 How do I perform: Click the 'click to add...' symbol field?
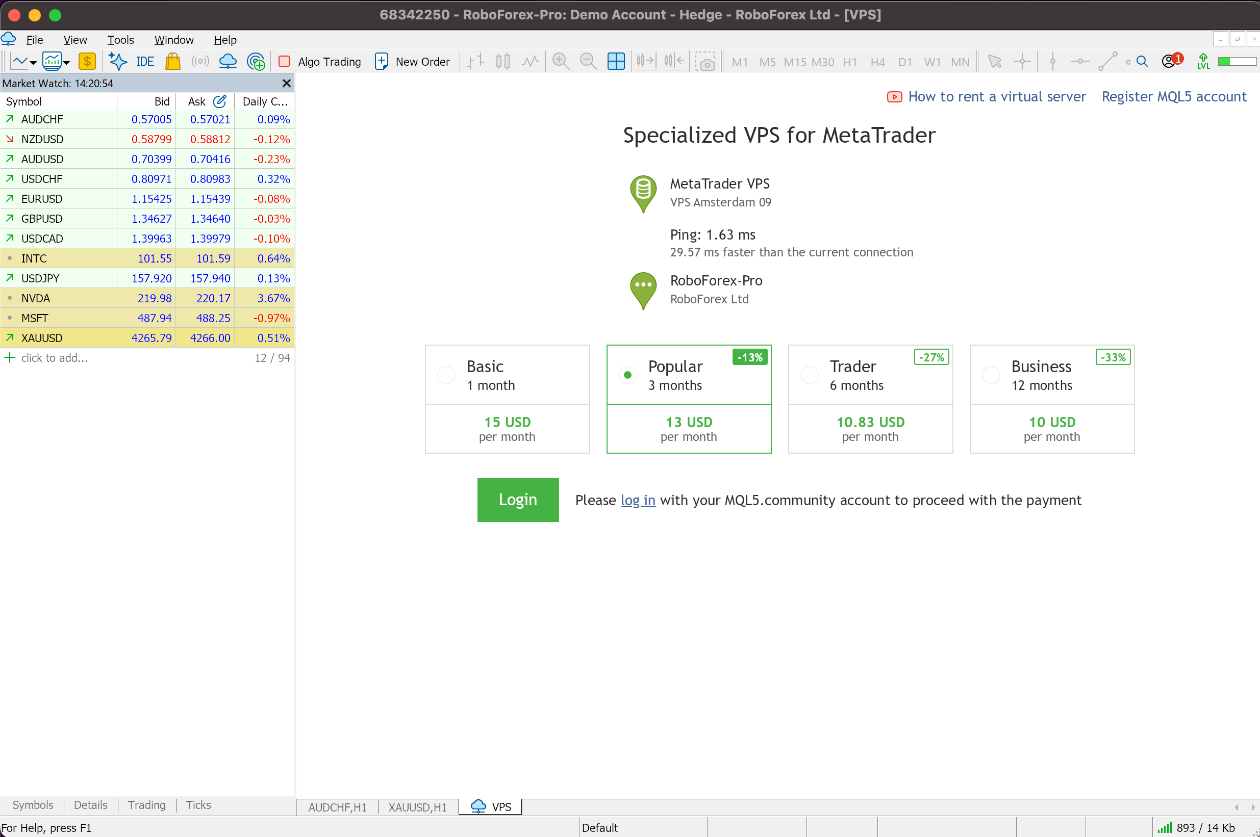[x=55, y=358]
